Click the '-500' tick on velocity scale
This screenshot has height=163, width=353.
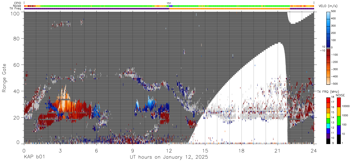[334, 84]
